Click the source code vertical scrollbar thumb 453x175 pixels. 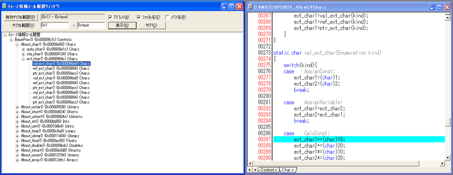448,122
